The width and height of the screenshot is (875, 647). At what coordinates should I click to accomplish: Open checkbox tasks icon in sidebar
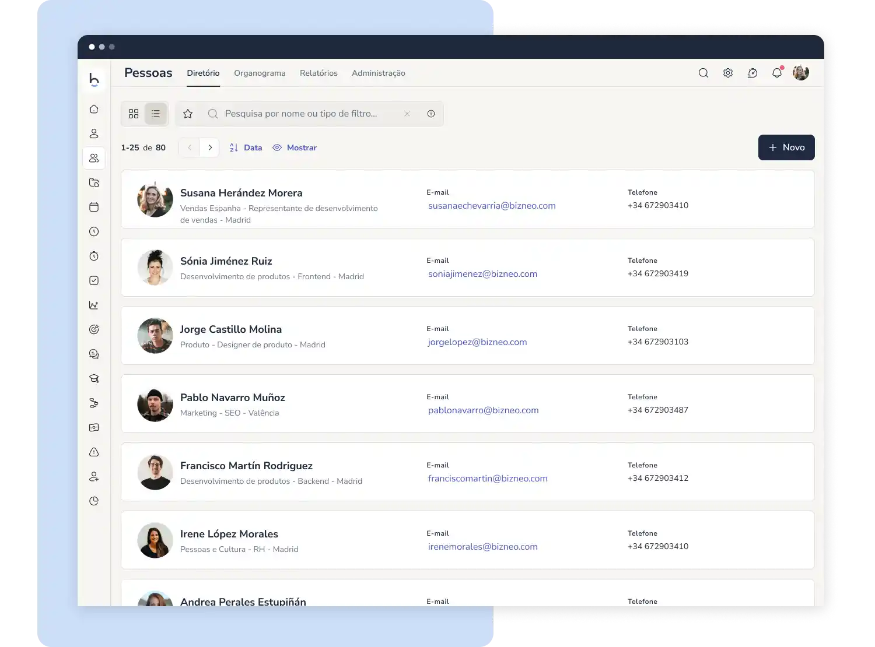(94, 280)
